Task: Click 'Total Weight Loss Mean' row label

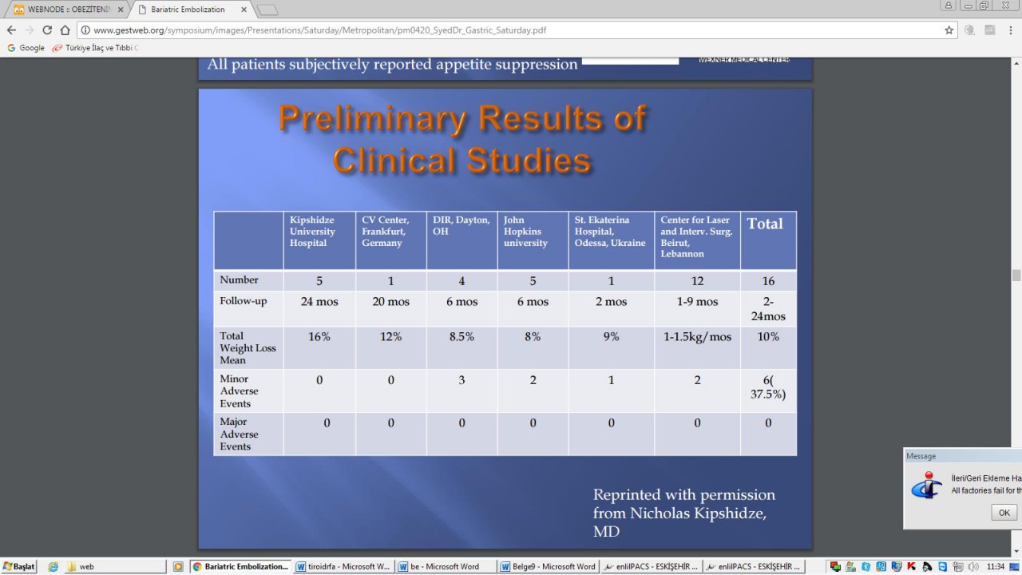Action: coord(248,347)
